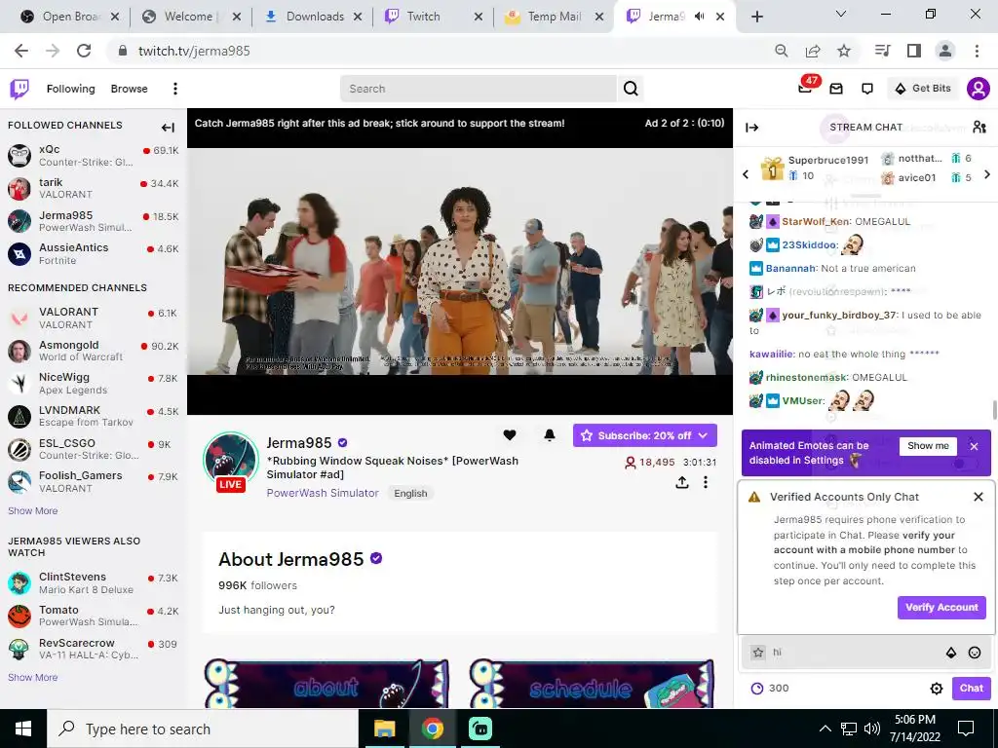This screenshot has width=998, height=748.
Task: Click the chat scrollbar thumb
Action: point(994,410)
